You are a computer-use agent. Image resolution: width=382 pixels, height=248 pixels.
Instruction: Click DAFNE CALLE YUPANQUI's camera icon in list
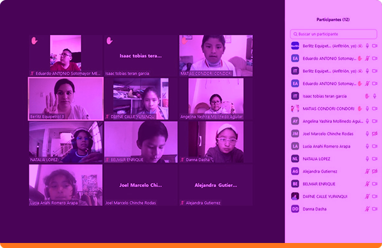(374, 197)
